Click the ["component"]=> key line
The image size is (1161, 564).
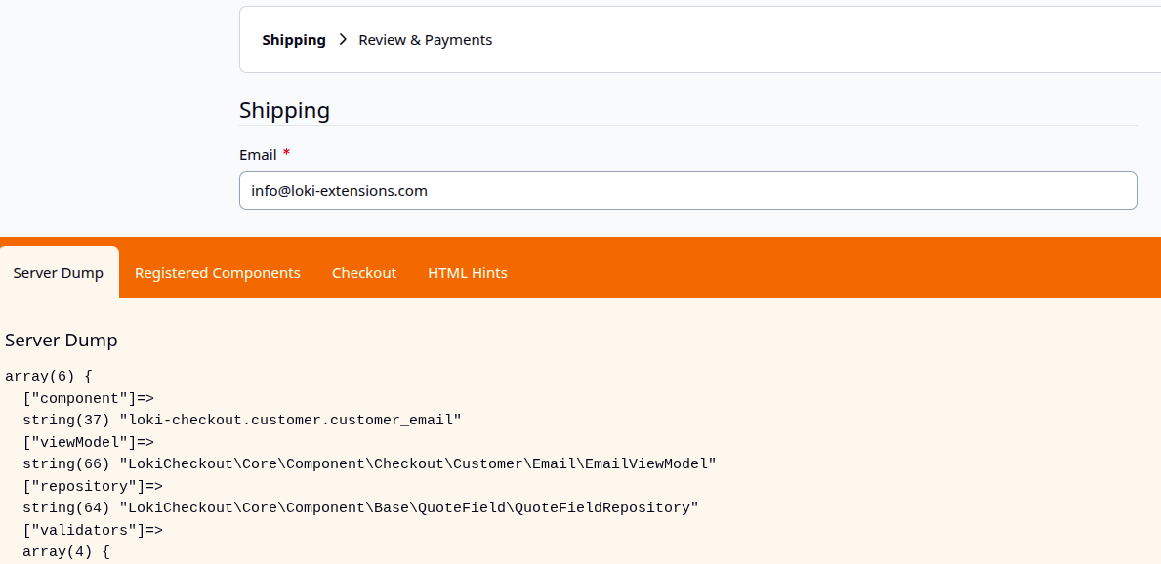click(88, 398)
